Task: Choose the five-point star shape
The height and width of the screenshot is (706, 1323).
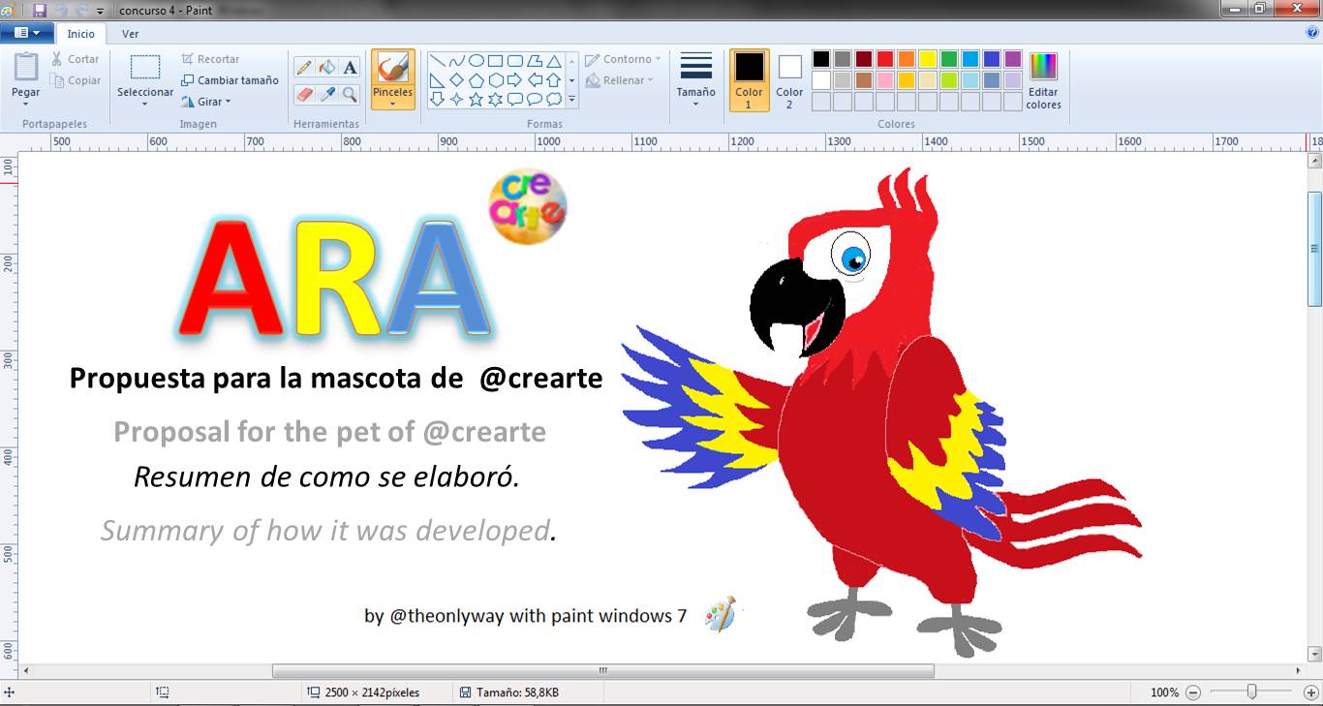Action: pyautogui.click(x=477, y=99)
